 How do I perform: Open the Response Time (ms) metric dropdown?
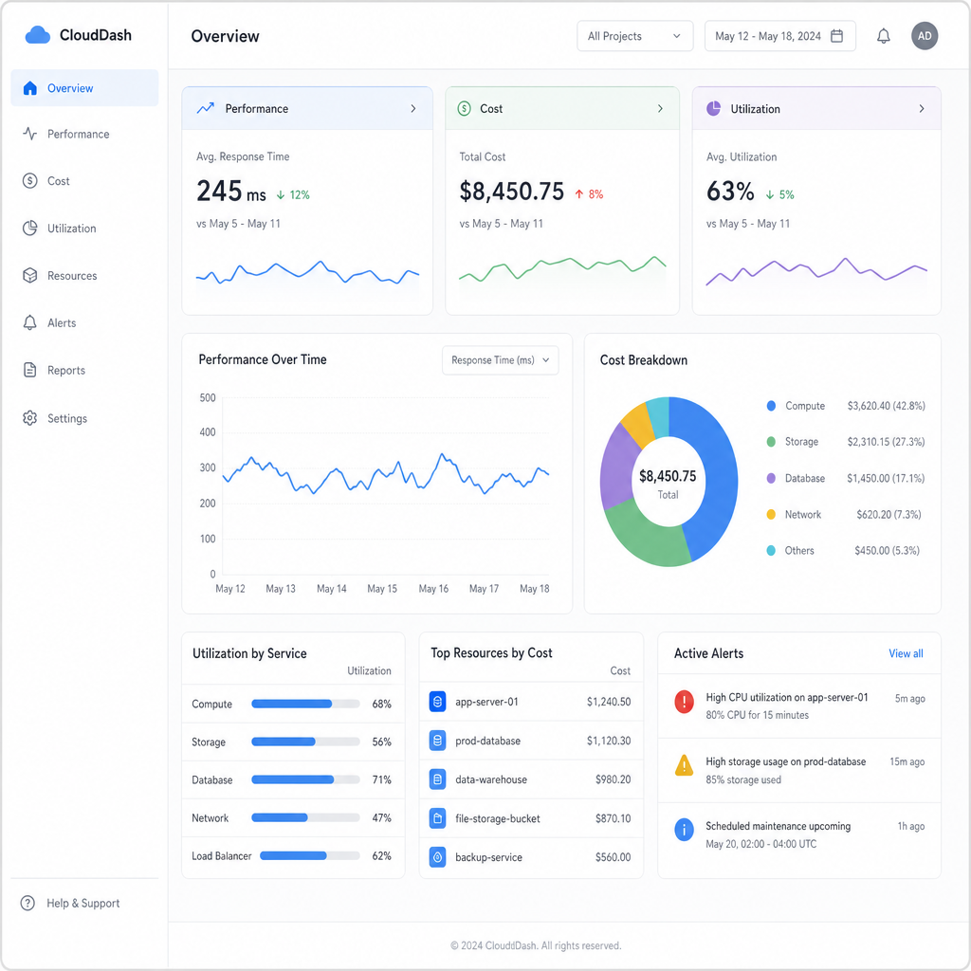(x=501, y=360)
